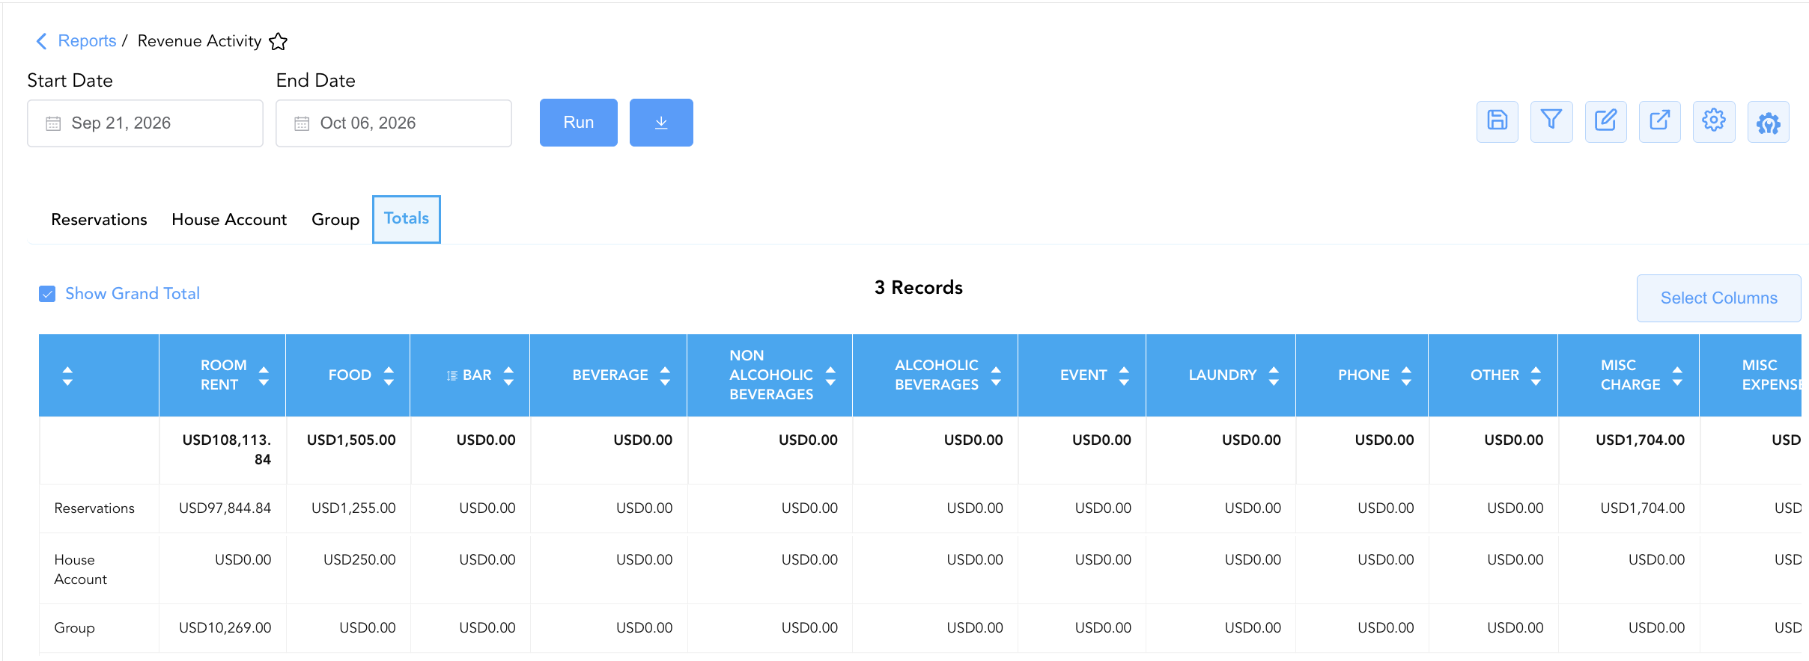Click the Run button
This screenshot has height=661, width=1809.
point(579,123)
